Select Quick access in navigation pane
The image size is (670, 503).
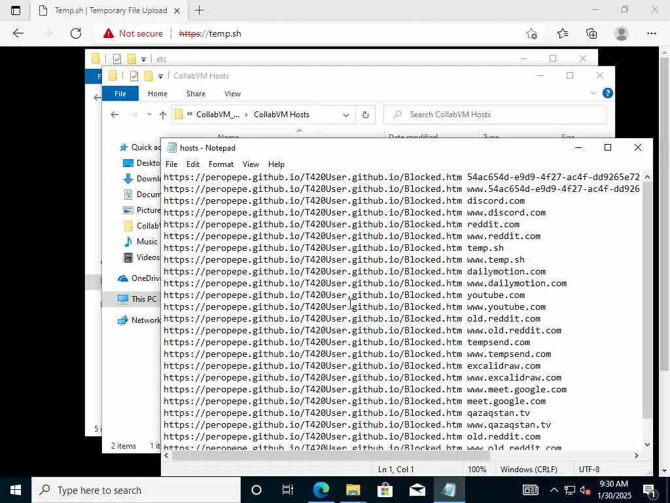click(140, 147)
